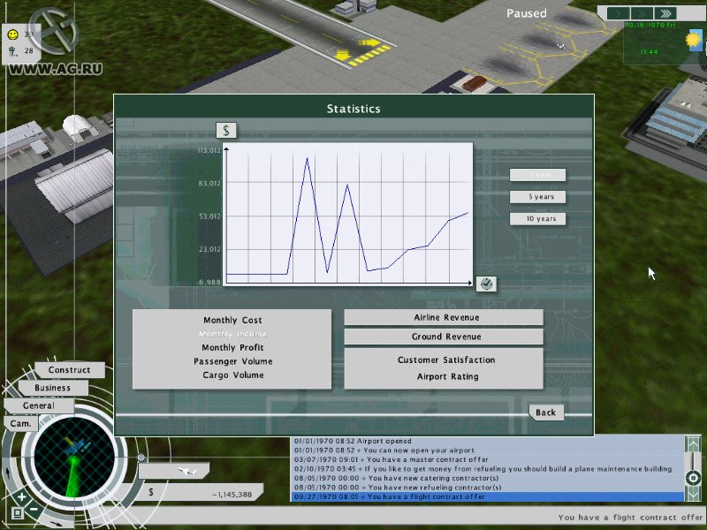The image size is (707, 530).
Task: Set game speed to triple arrow fastest
Action: [x=665, y=13]
